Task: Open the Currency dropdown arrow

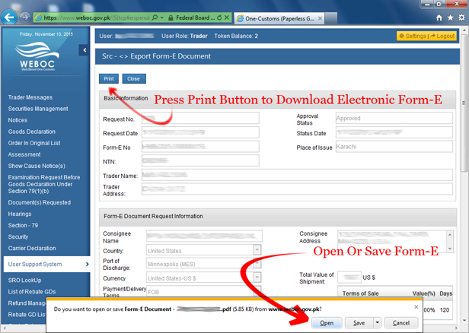Action: pyautogui.click(x=257, y=277)
